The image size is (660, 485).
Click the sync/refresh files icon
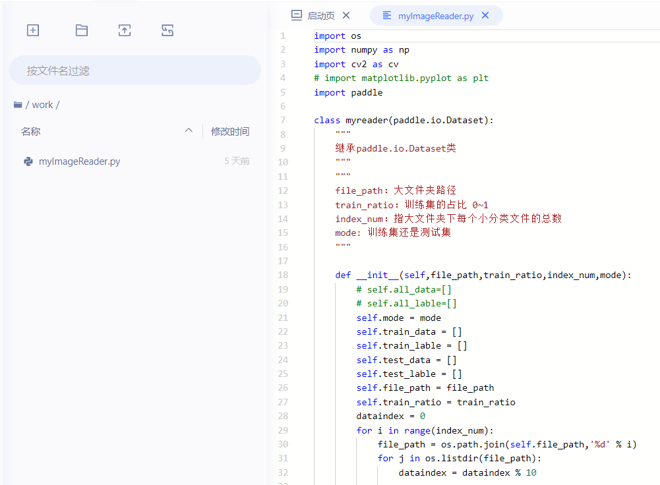pos(167,30)
